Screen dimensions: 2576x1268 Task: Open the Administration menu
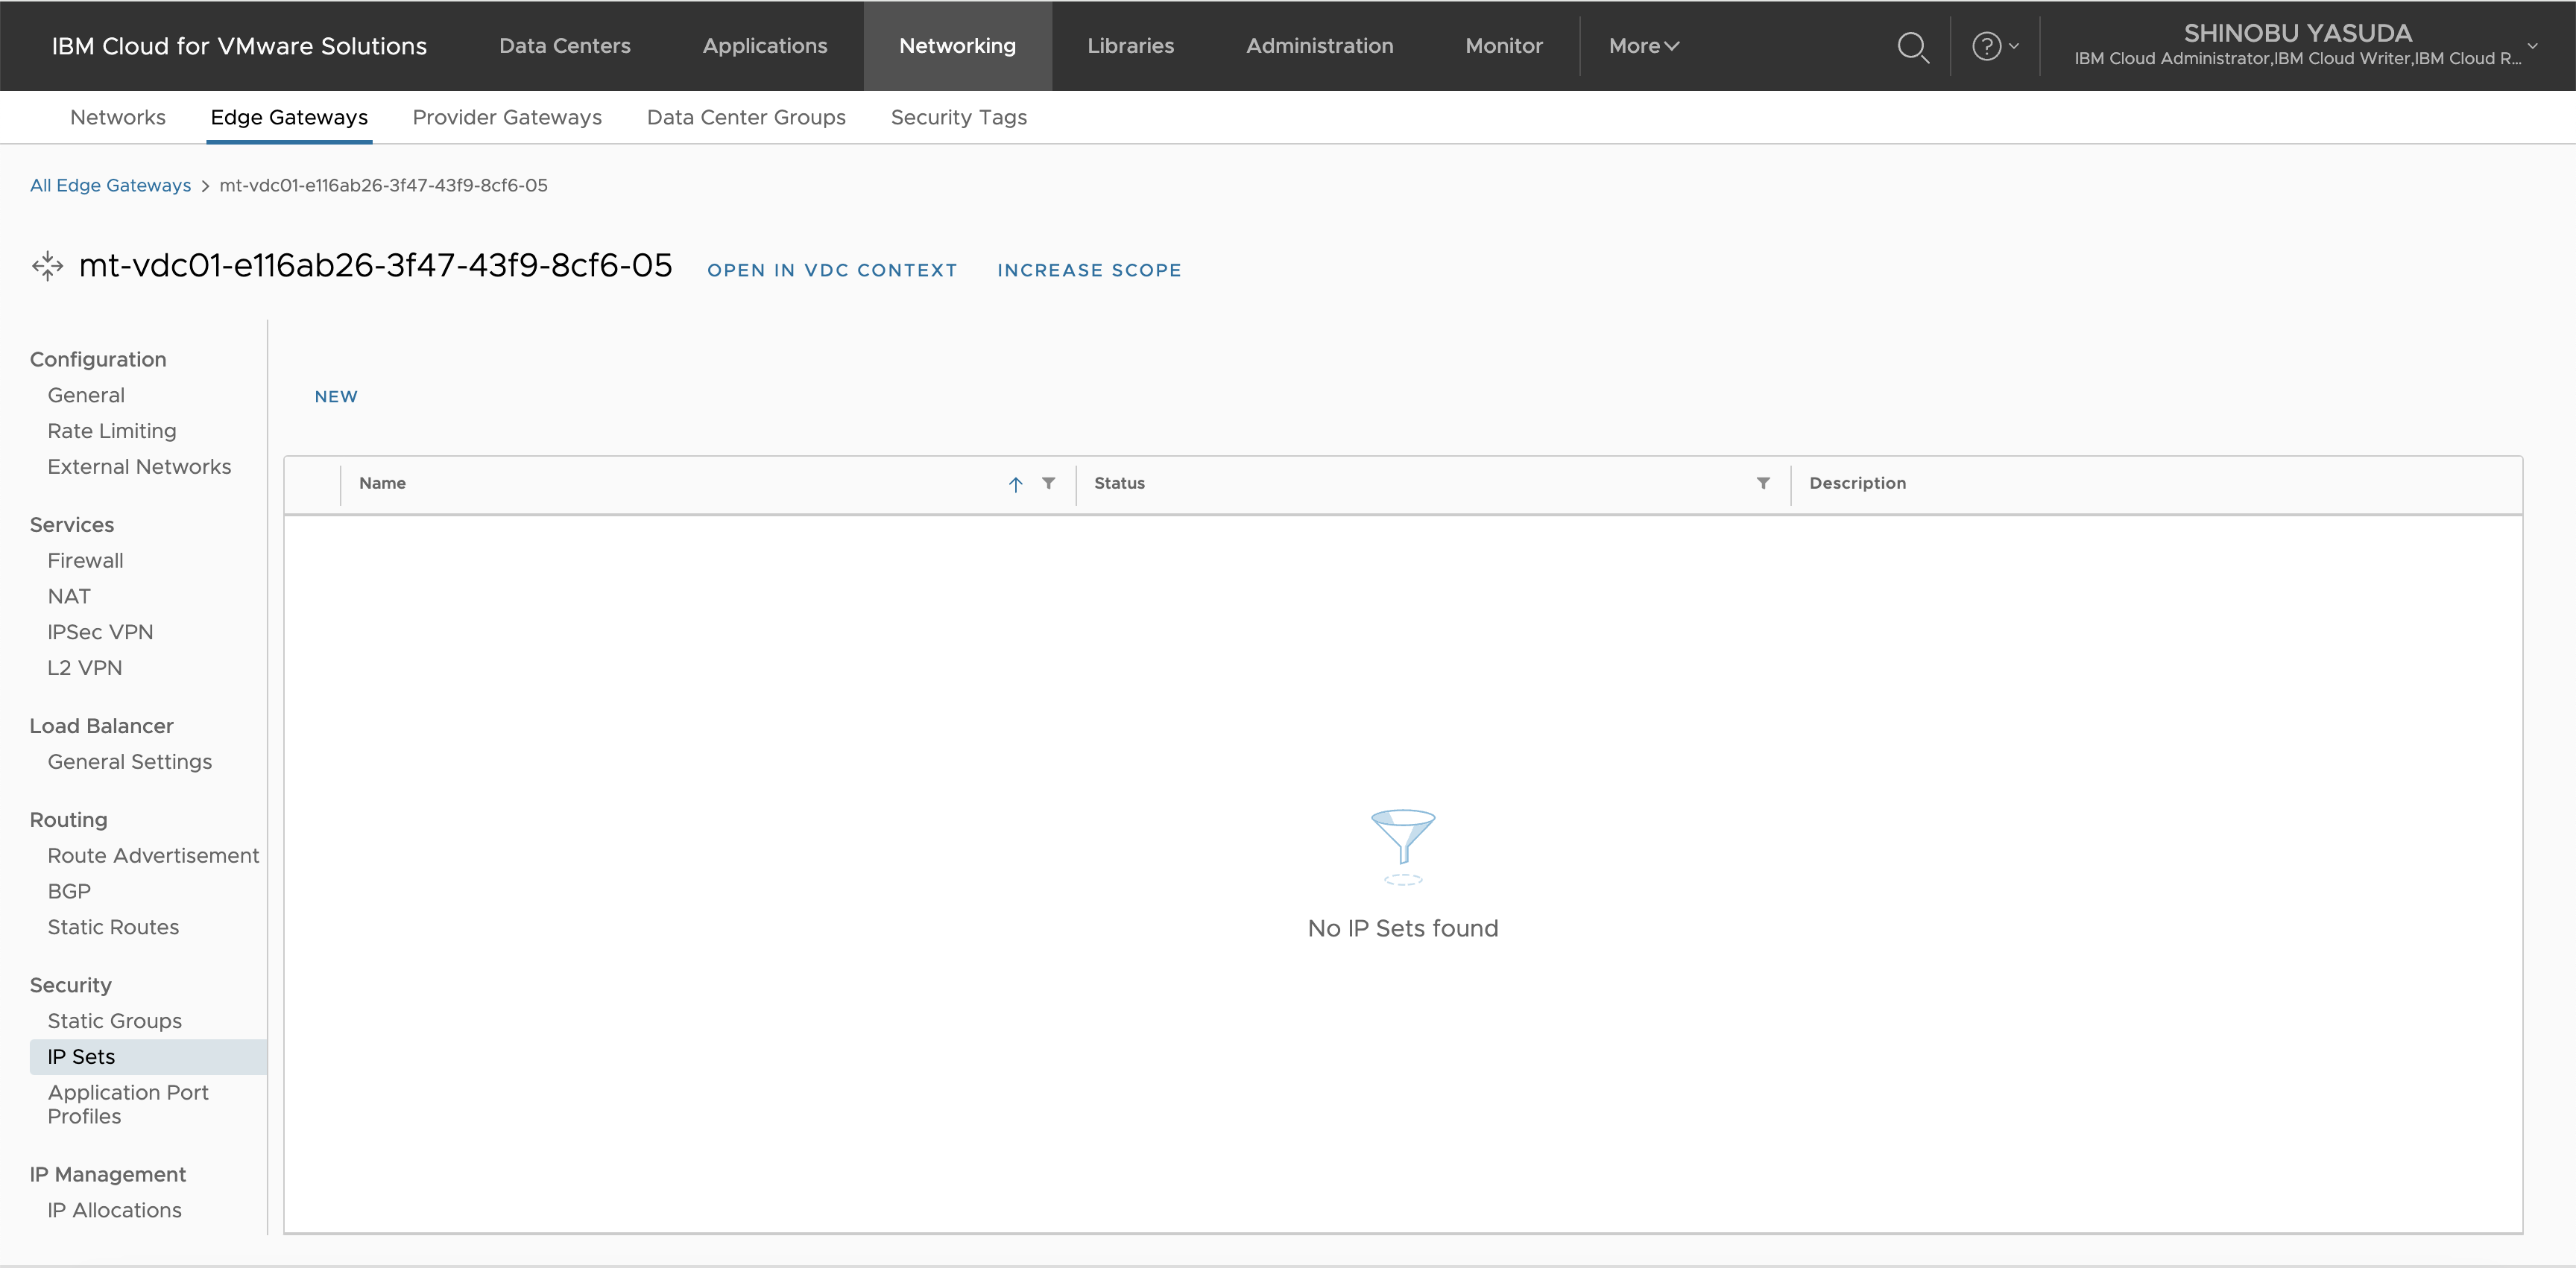pyautogui.click(x=1319, y=46)
